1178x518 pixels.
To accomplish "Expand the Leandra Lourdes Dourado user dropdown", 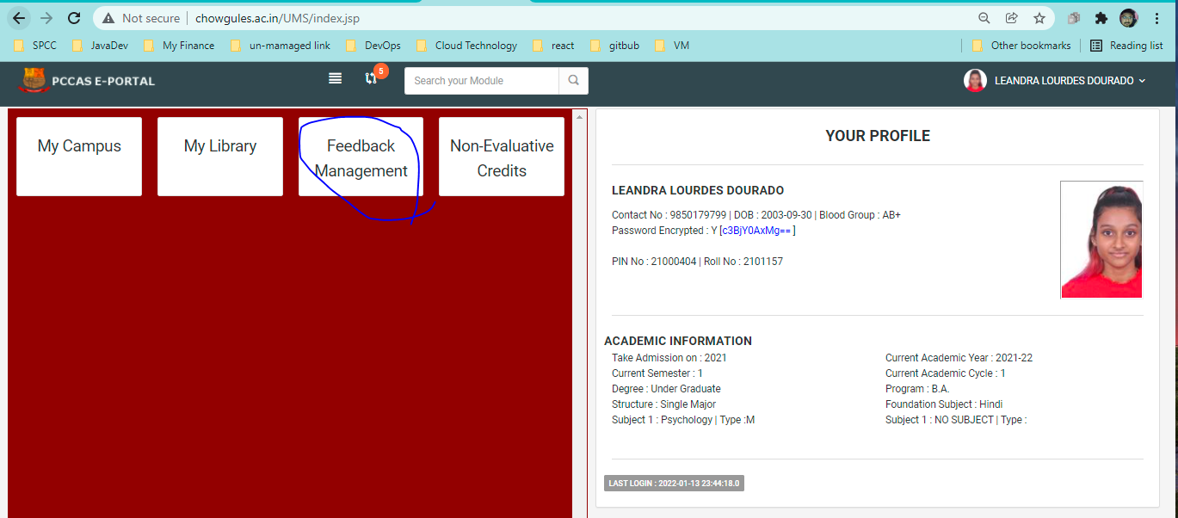I will (x=1070, y=80).
